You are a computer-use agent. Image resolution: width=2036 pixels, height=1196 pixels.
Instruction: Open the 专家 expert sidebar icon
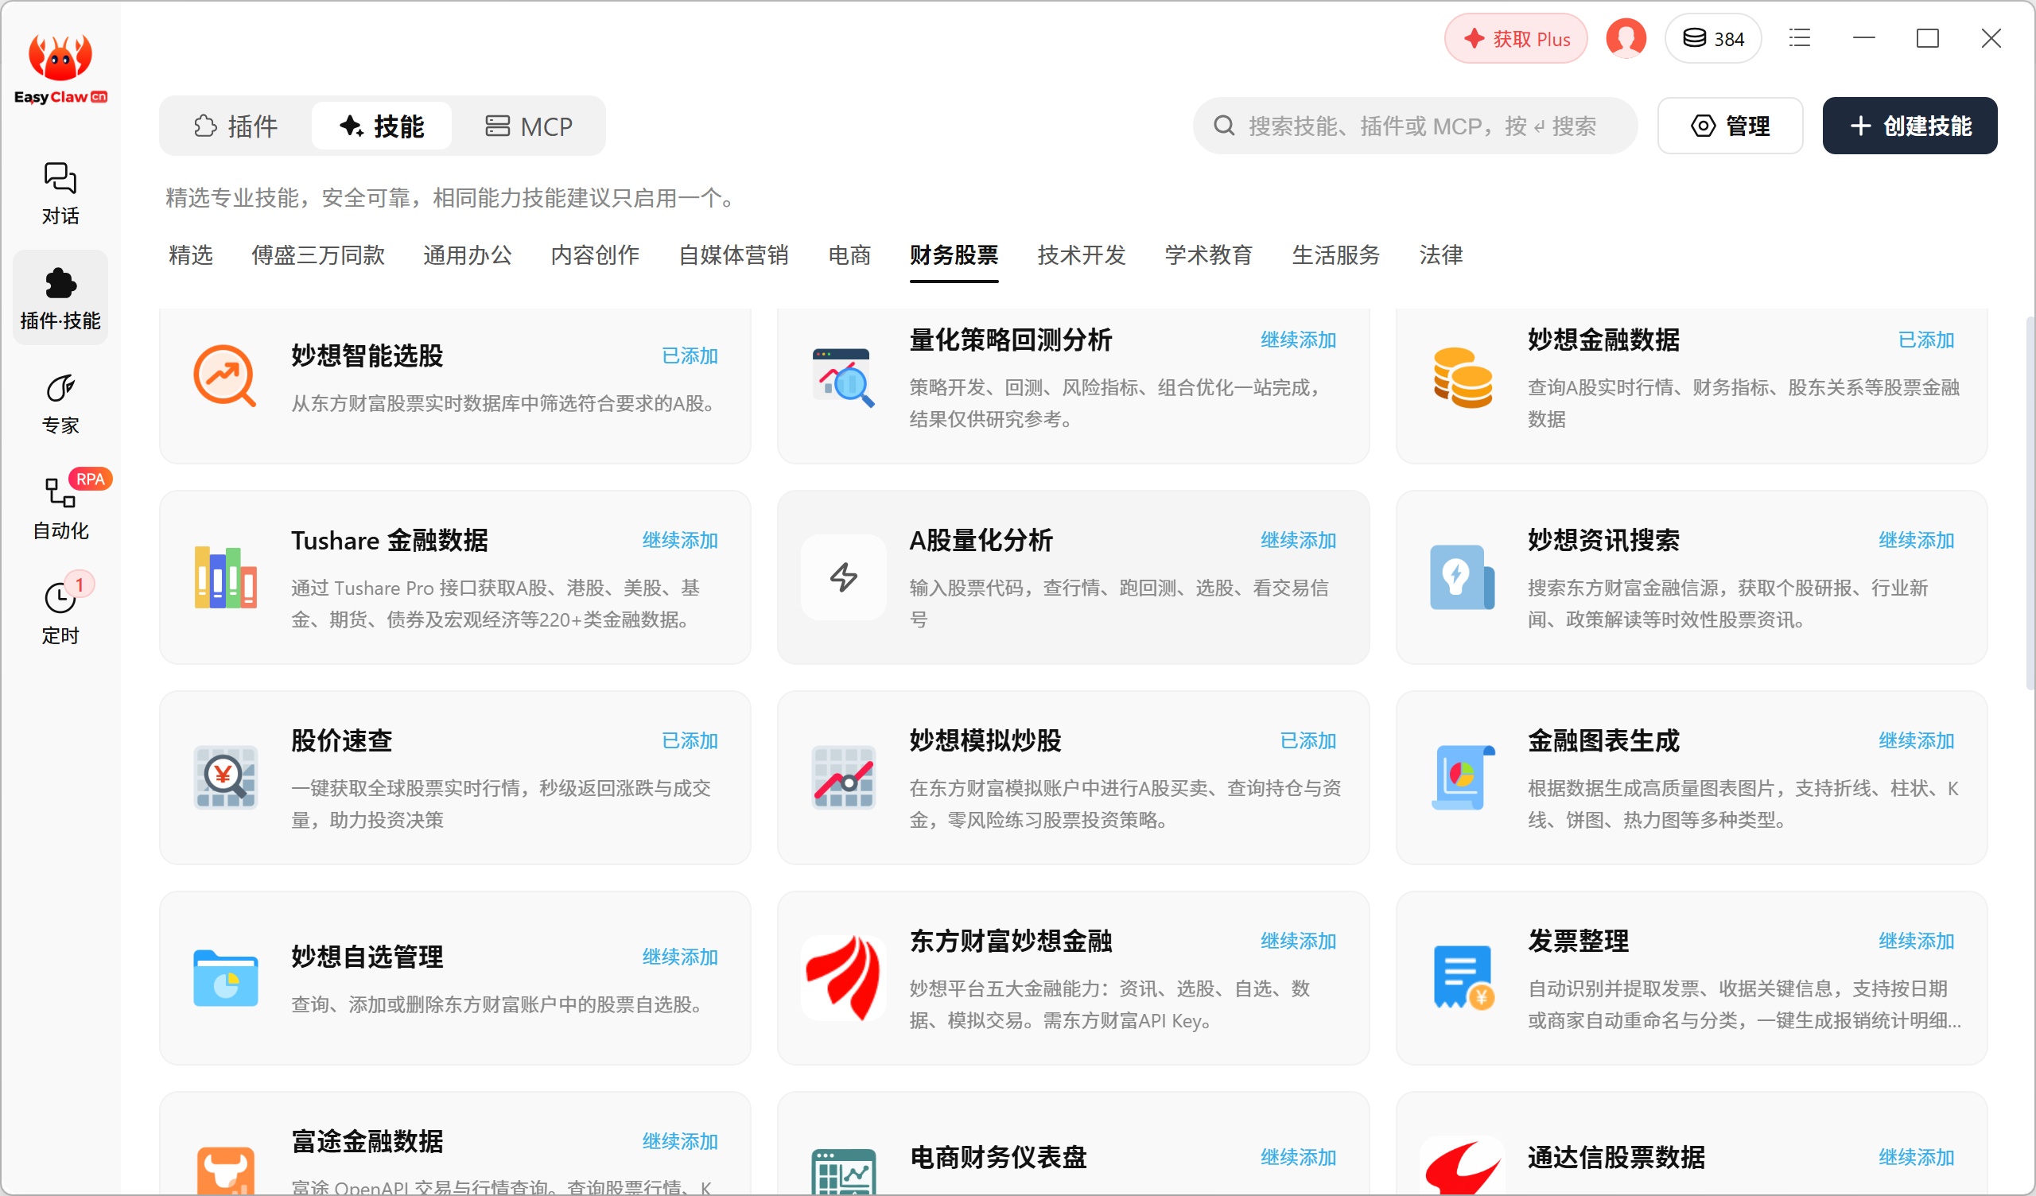60,403
